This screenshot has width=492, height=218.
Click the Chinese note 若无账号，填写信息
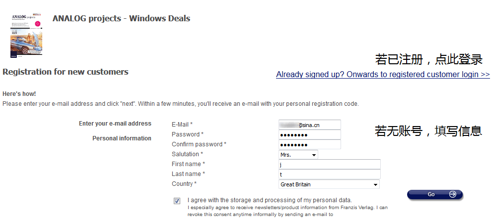click(428, 131)
